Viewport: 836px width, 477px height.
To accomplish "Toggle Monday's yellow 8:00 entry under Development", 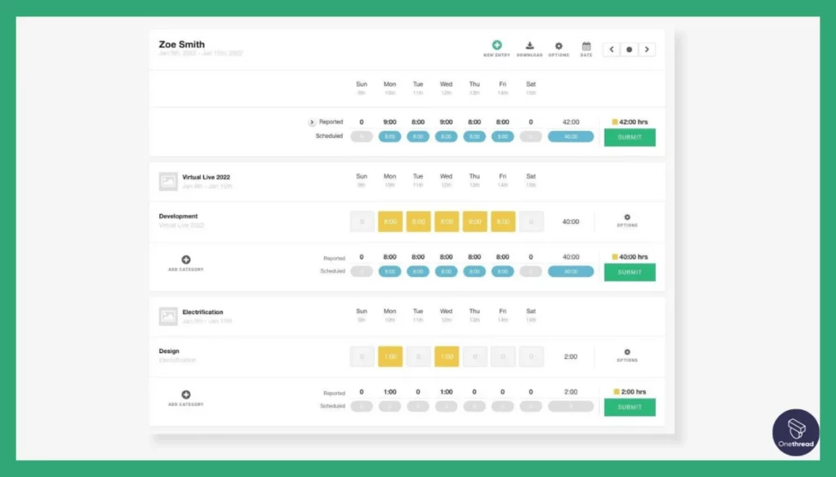I will [389, 221].
